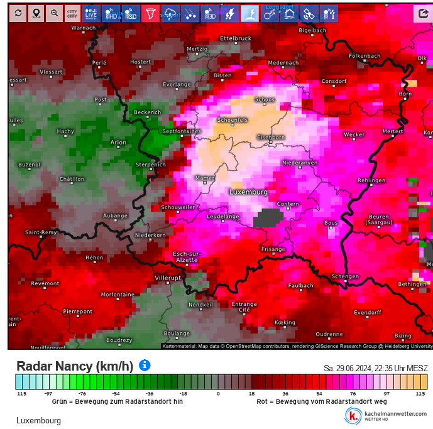Select the house water level icon
The width and height of the screenshot is (433, 429).
point(290,13)
